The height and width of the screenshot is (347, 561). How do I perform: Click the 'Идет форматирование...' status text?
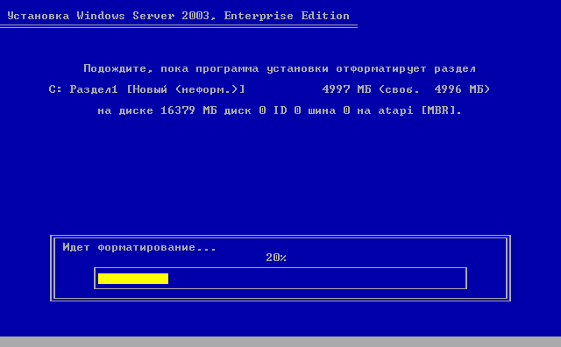click(x=139, y=247)
